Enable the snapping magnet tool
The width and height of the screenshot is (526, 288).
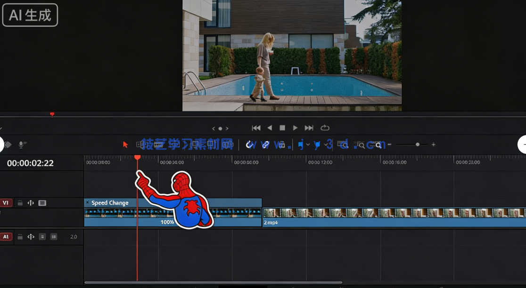tap(250, 144)
